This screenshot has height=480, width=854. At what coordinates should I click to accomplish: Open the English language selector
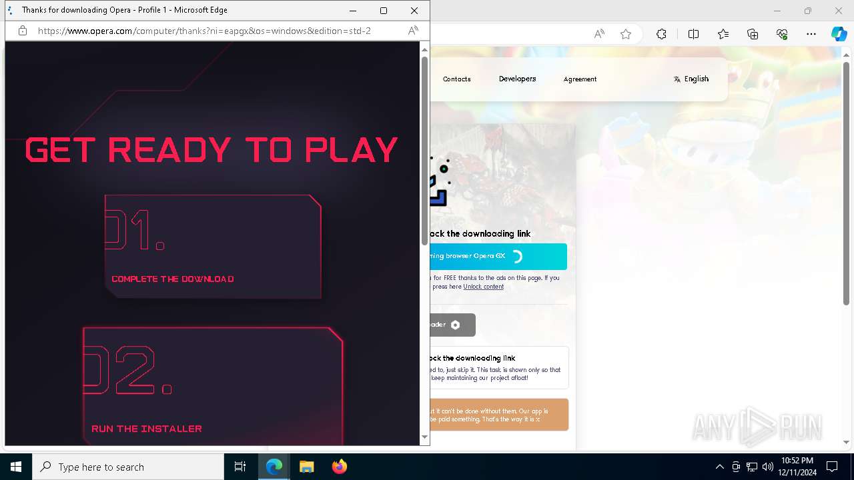pos(691,79)
